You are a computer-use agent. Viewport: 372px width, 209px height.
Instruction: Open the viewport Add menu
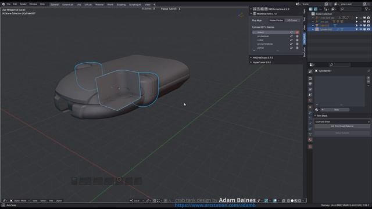[x=51, y=201]
